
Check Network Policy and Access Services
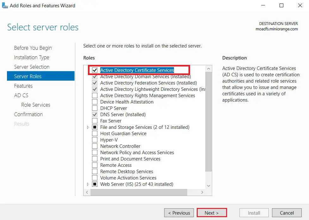tap(94, 152)
